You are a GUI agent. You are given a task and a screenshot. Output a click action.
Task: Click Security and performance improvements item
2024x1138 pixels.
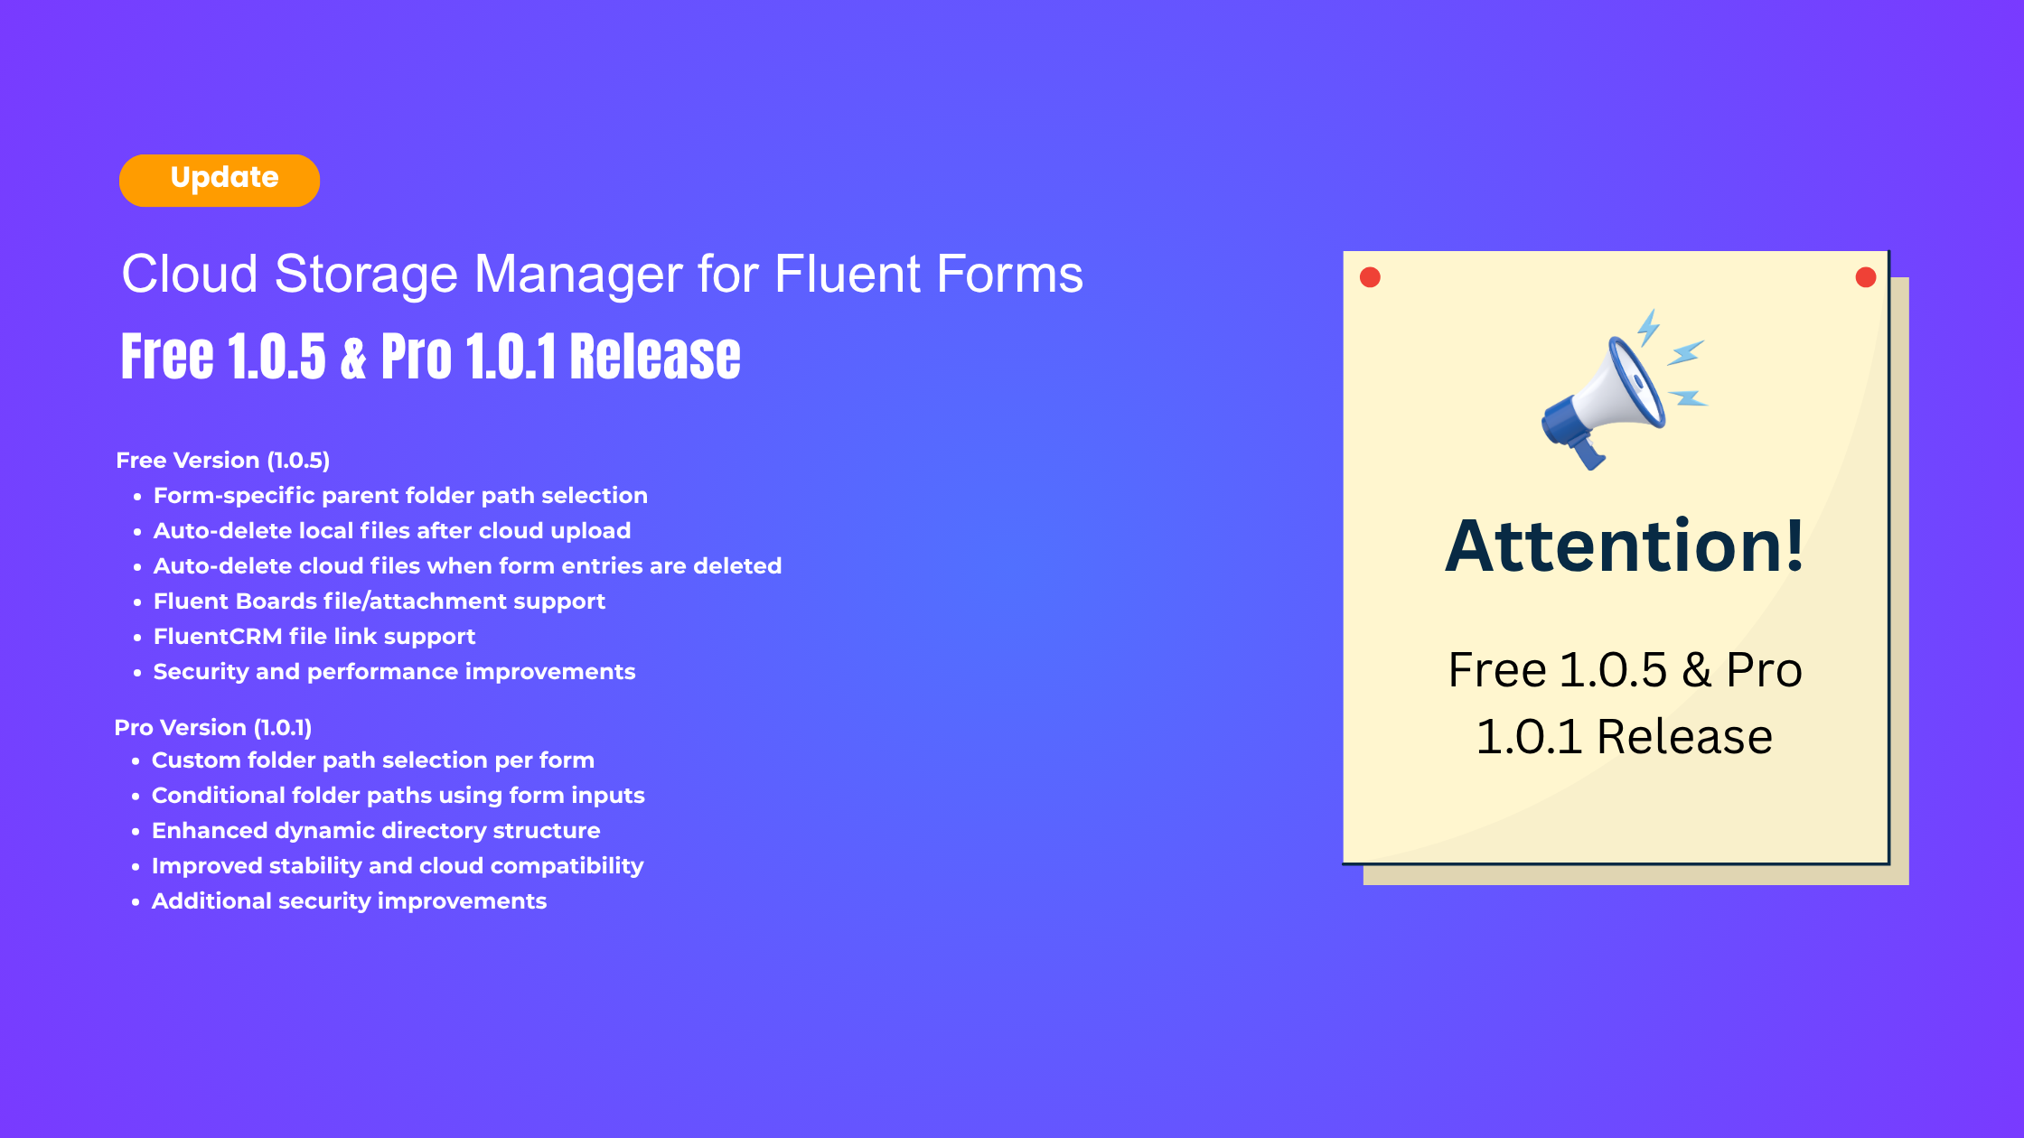coord(394,672)
